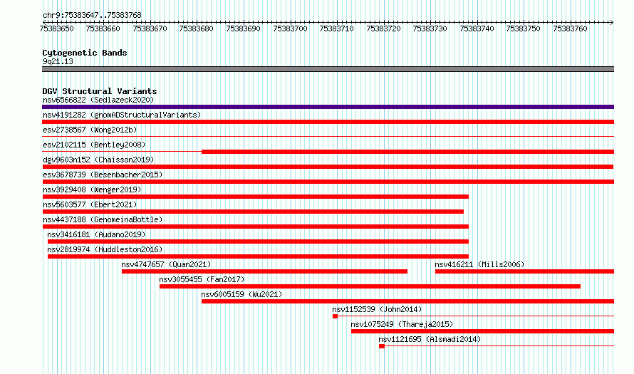Click the DGV Structural Variants track title
This screenshot has width=634, height=374.
100,91
